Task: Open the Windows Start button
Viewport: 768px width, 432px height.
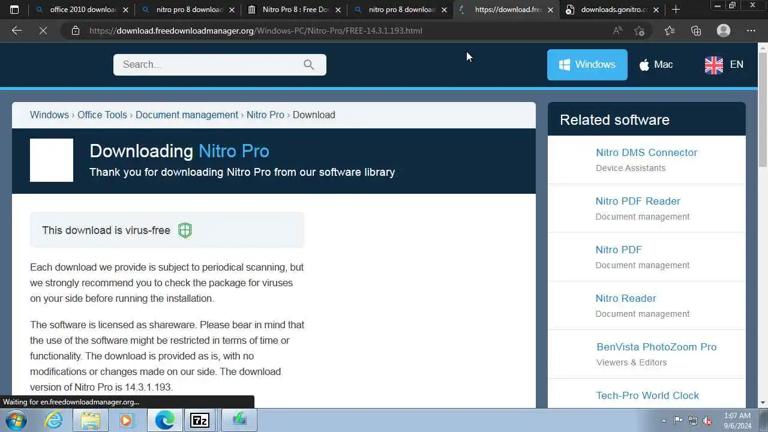Action: pos(16,420)
